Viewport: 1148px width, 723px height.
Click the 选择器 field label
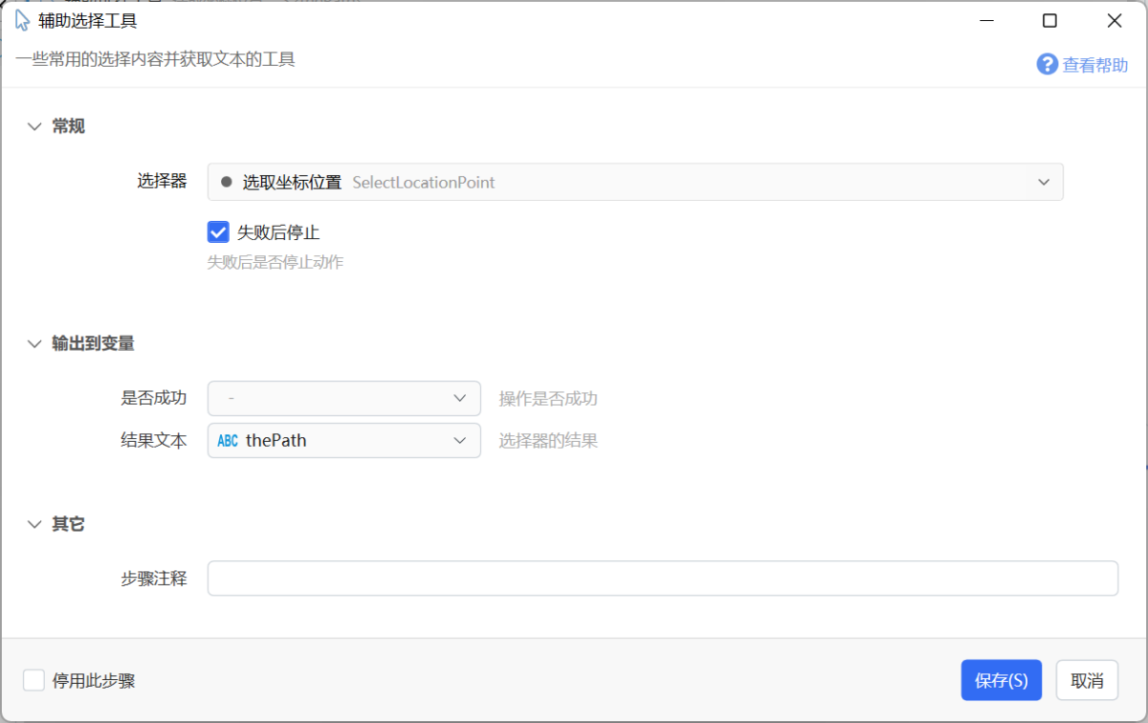pyautogui.click(x=162, y=181)
